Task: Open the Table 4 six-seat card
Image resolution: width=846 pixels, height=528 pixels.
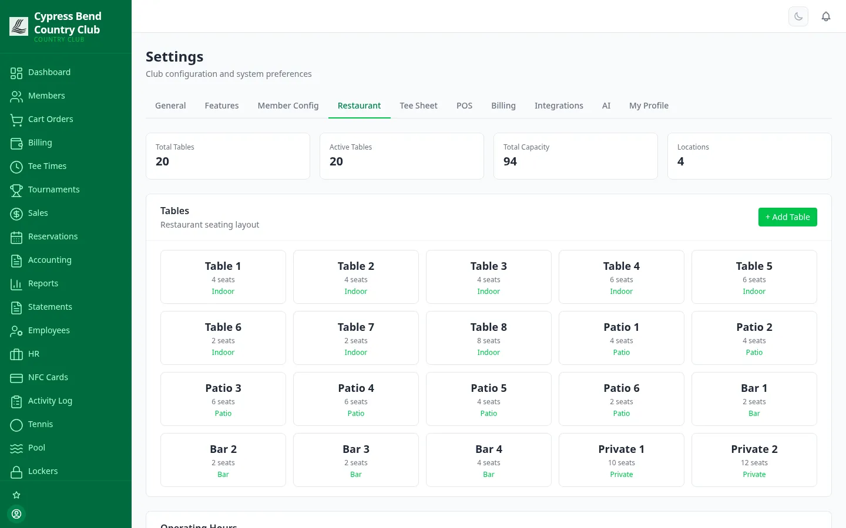Action: [x=622, y=277]
